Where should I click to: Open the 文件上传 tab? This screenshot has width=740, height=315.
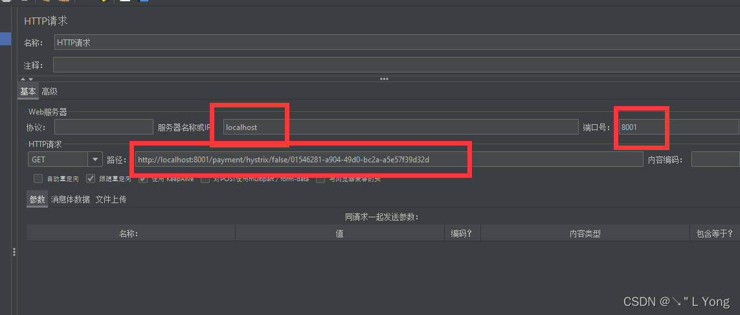pyautogui.click(x=111, y=199)
